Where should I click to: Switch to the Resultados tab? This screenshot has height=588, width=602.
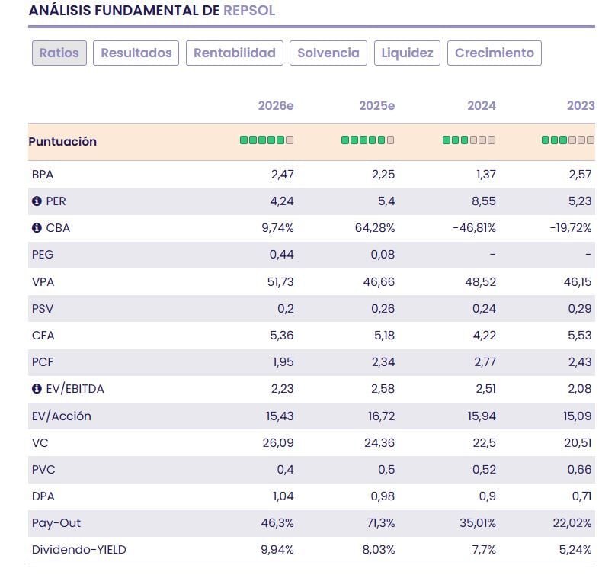(x=136, y=53)
